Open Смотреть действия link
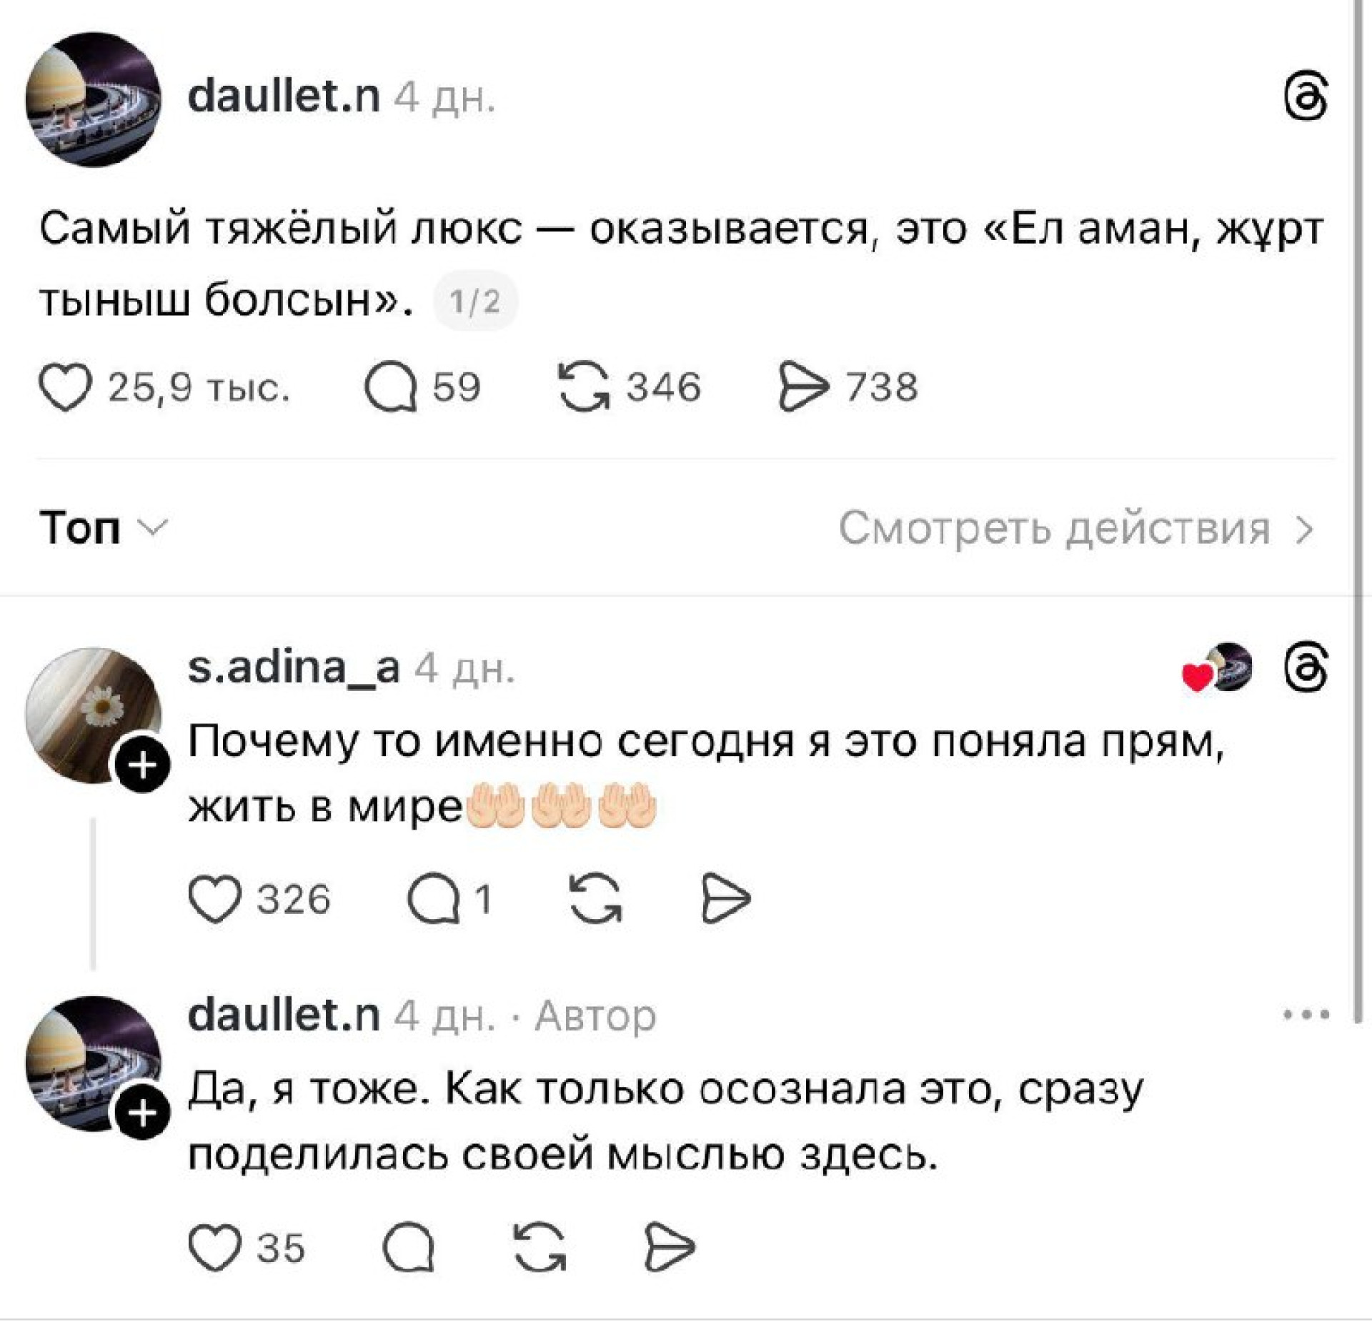The image size is (1372, 1322). [1076, 529]
